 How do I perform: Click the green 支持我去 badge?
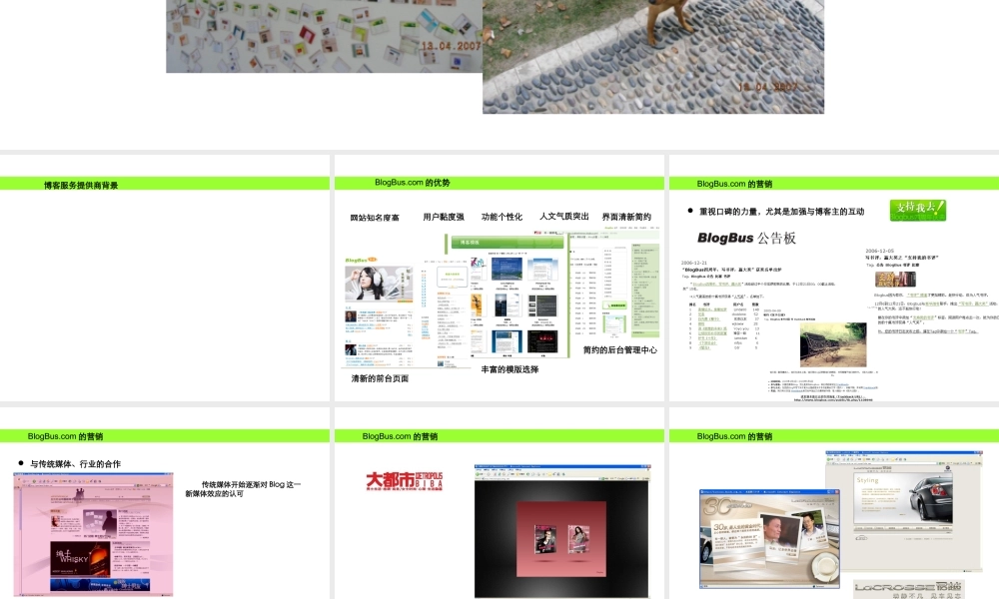click(917, 210)
